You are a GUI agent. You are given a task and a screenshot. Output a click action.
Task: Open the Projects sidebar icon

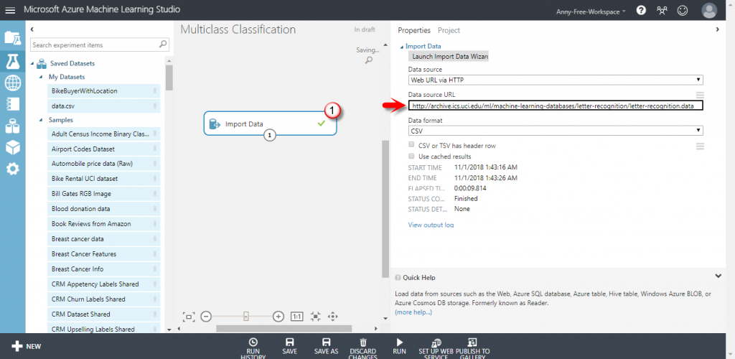click(12, 39)
